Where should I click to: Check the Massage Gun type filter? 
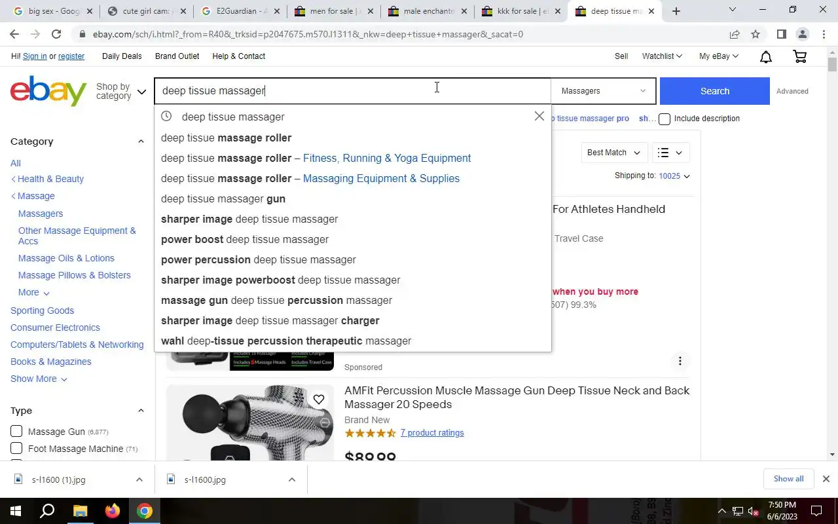pyautogui.click(x=16, y=431)
